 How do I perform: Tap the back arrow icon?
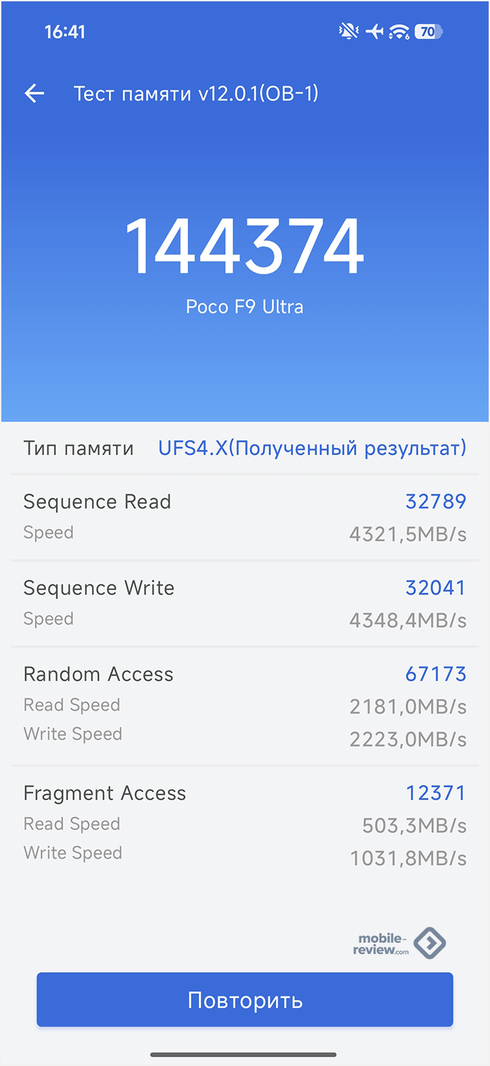coord(35,93)
